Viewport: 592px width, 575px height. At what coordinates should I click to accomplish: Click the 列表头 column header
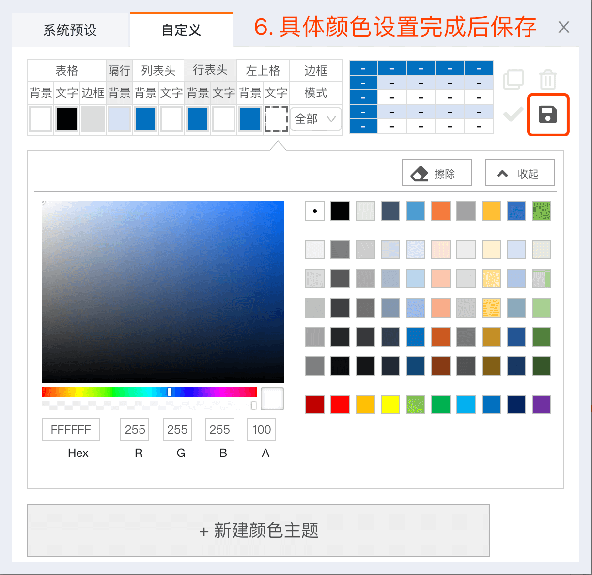tap(158, 71)
